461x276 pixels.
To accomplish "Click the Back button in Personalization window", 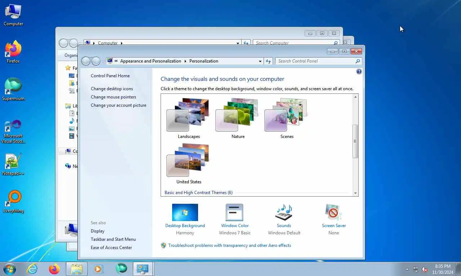I will tap(86, 61).
